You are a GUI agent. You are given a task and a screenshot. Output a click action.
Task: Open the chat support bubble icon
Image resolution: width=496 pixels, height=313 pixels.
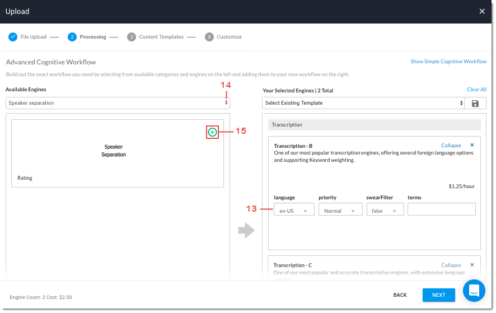474,291
